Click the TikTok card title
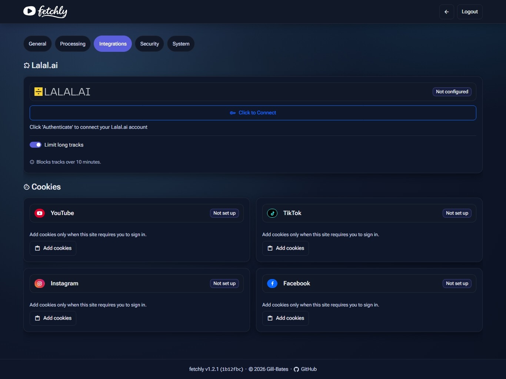The width and height of the screenshot is (506, 379). pos(292,213)
